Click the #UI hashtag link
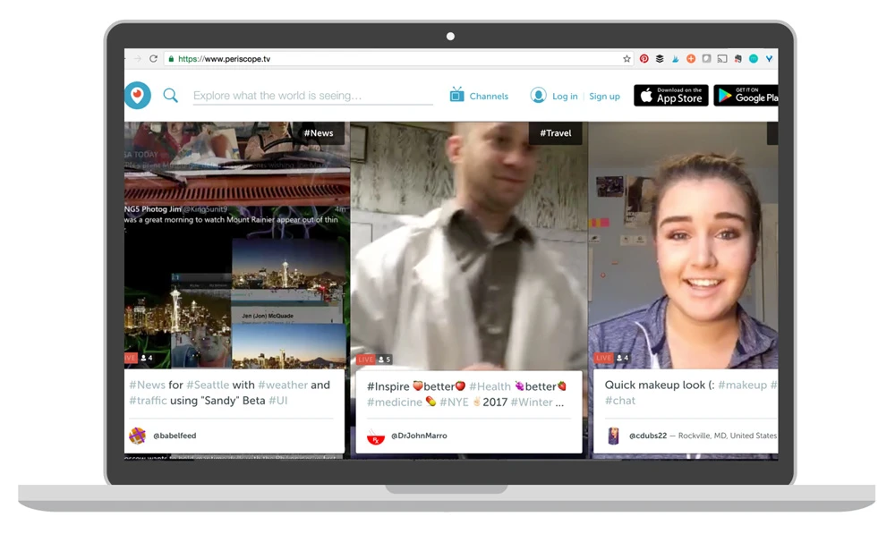The width and height of the screenshot is (895, 542). [278, 401]
